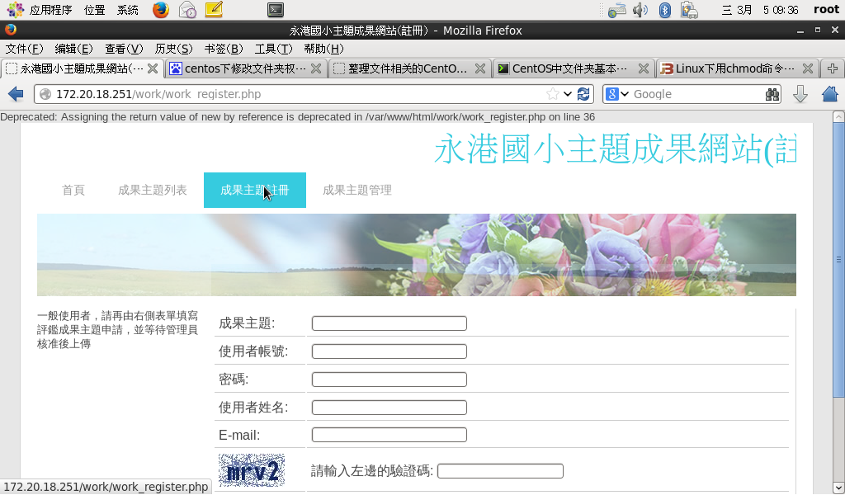Open the Google search engine dropdown

click(616, 94)
